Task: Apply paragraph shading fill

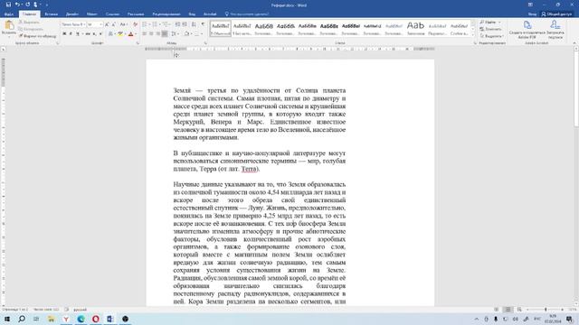Action: [186, 34]
